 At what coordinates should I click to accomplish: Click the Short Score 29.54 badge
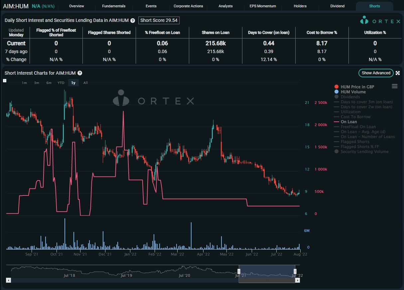click(159, 21)
